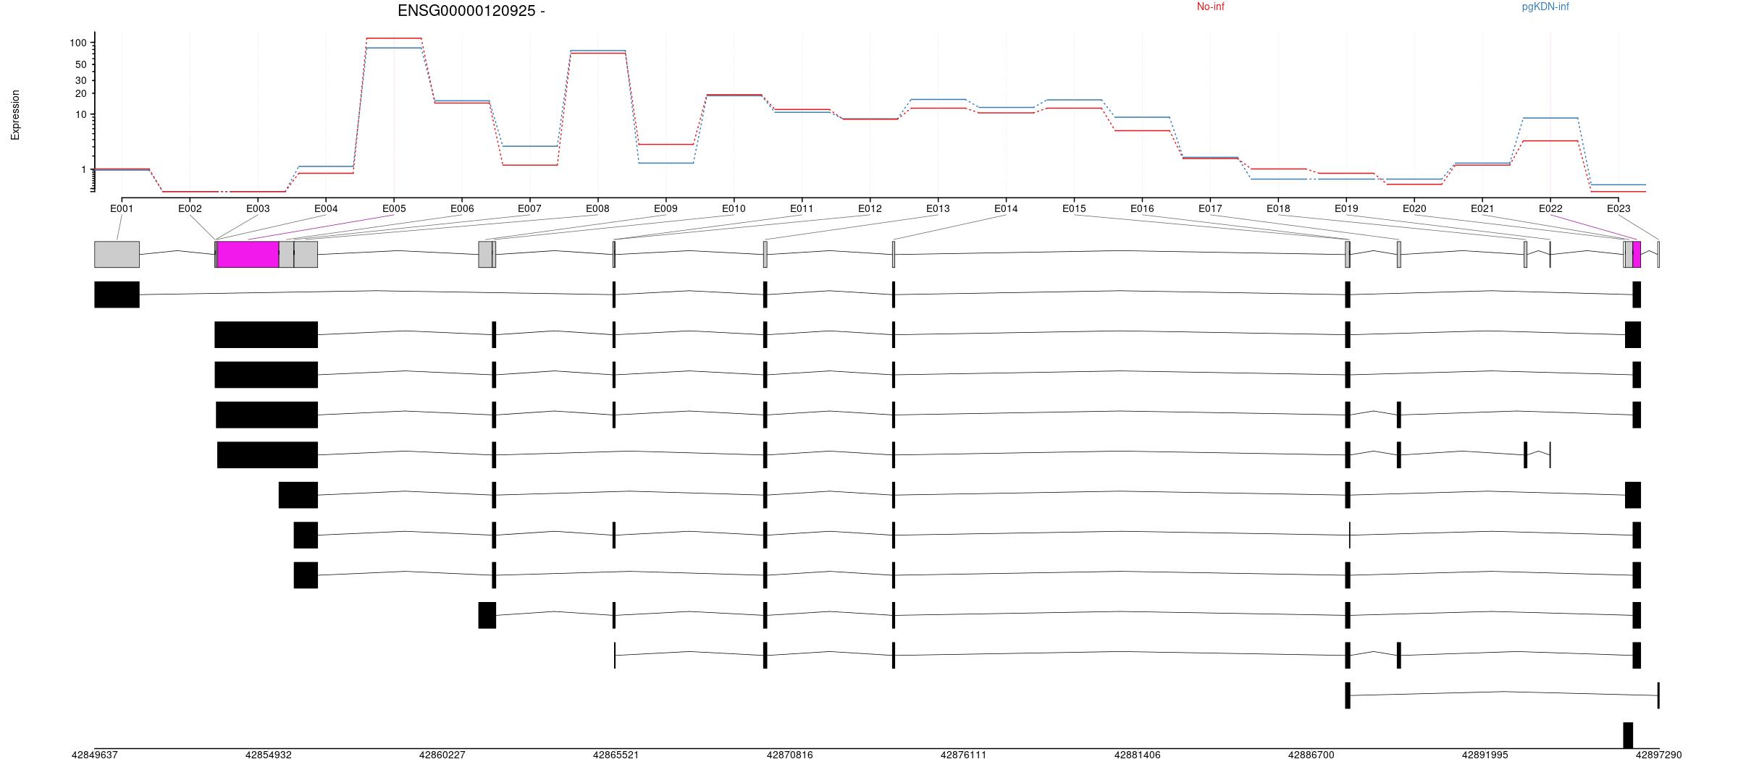Select the large magenta exon in gene model

click(x=248, y=254)
